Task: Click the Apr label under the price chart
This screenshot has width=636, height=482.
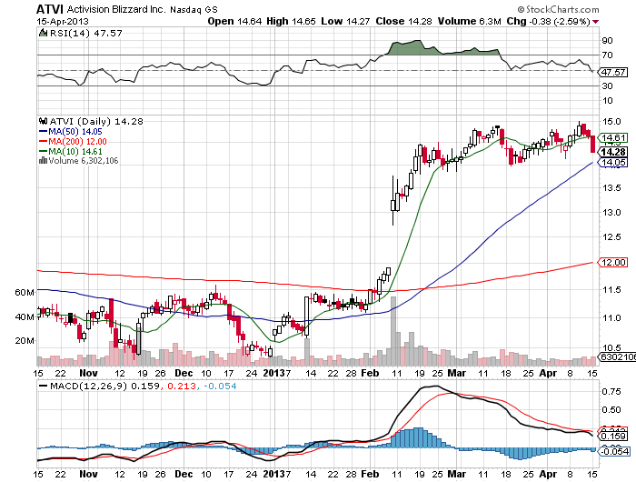Action: [548, 373]
